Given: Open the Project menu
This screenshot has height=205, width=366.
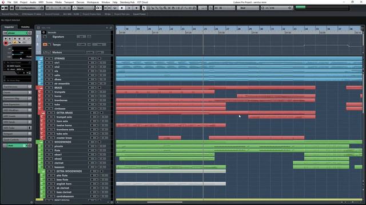Looking at the screenshot, I should (23, 2).
